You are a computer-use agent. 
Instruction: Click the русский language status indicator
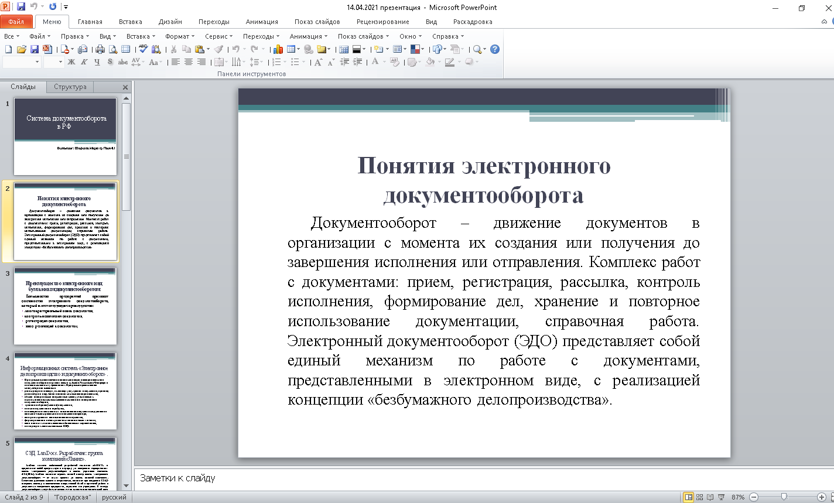[x=114, y=497]
